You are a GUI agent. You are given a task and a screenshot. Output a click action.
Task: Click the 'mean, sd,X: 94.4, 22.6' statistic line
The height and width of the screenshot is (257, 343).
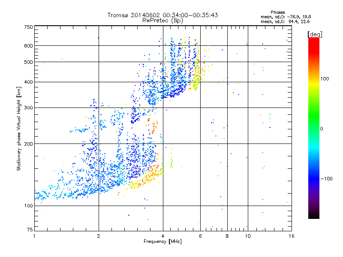click(285, 21)
